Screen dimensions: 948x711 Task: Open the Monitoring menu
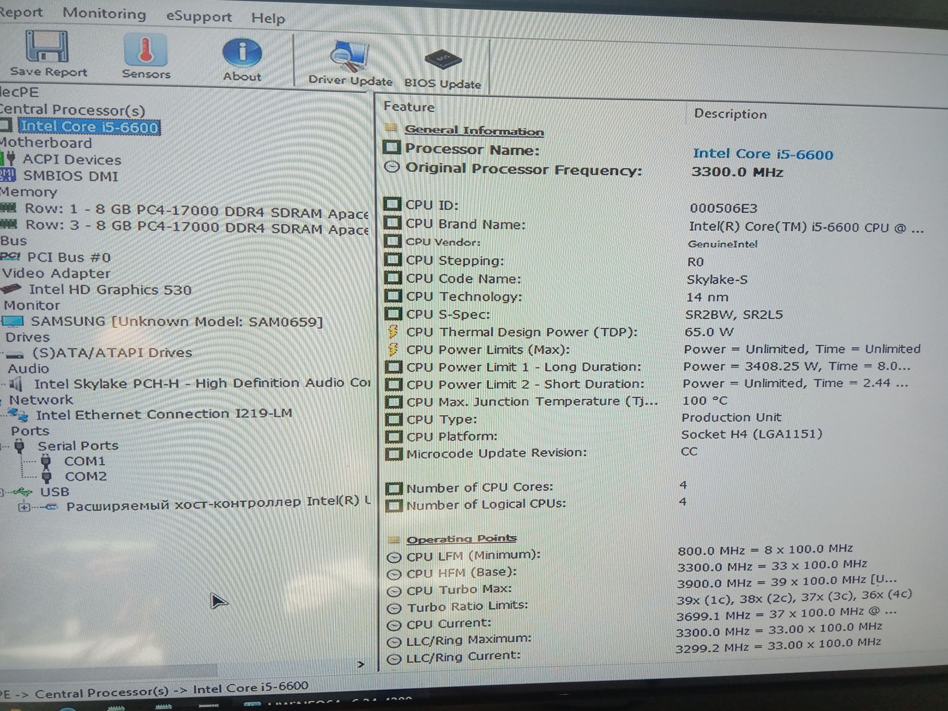[x=104, y=14]
